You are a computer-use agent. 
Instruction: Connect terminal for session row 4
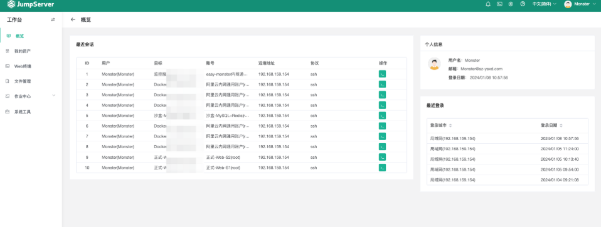tap(382, 105)
